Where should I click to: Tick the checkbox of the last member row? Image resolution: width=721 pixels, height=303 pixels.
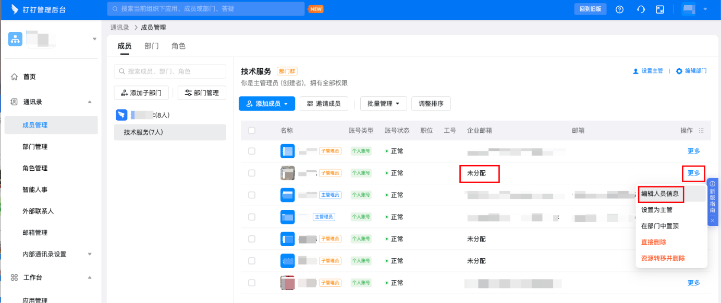click(x=252, y=283)
